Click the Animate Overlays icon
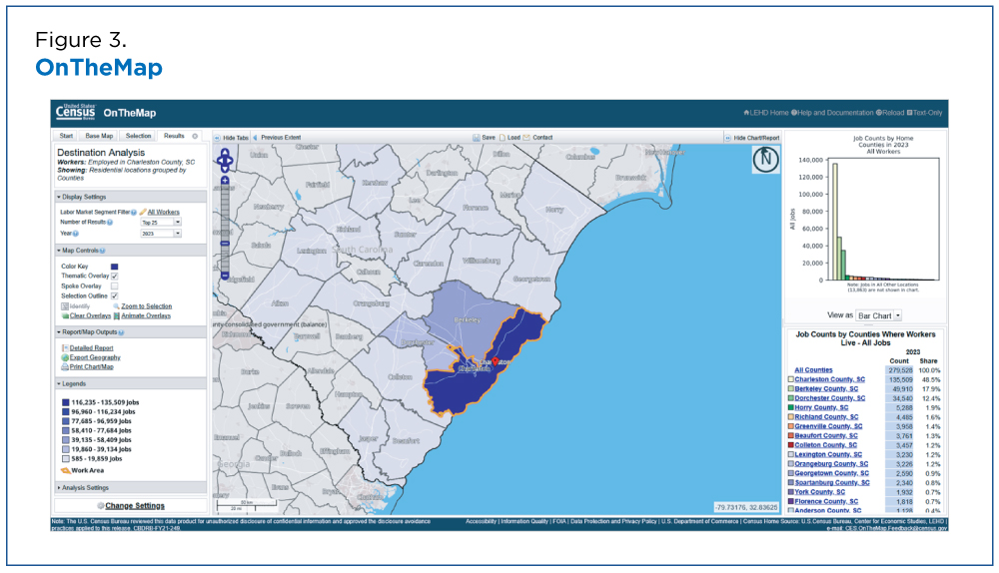 click(117, 315)
